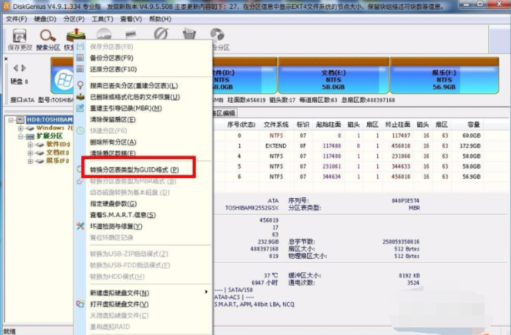Image resolution: width=511 pixels, height=335 pixels.
Task: Click the next disk right arrow
Action: click(x=24, y=68)
